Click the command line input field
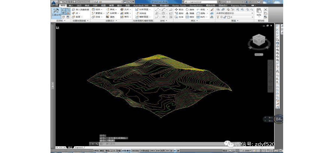334x153 pixels. pyautogui.click(x=123, y=144)
